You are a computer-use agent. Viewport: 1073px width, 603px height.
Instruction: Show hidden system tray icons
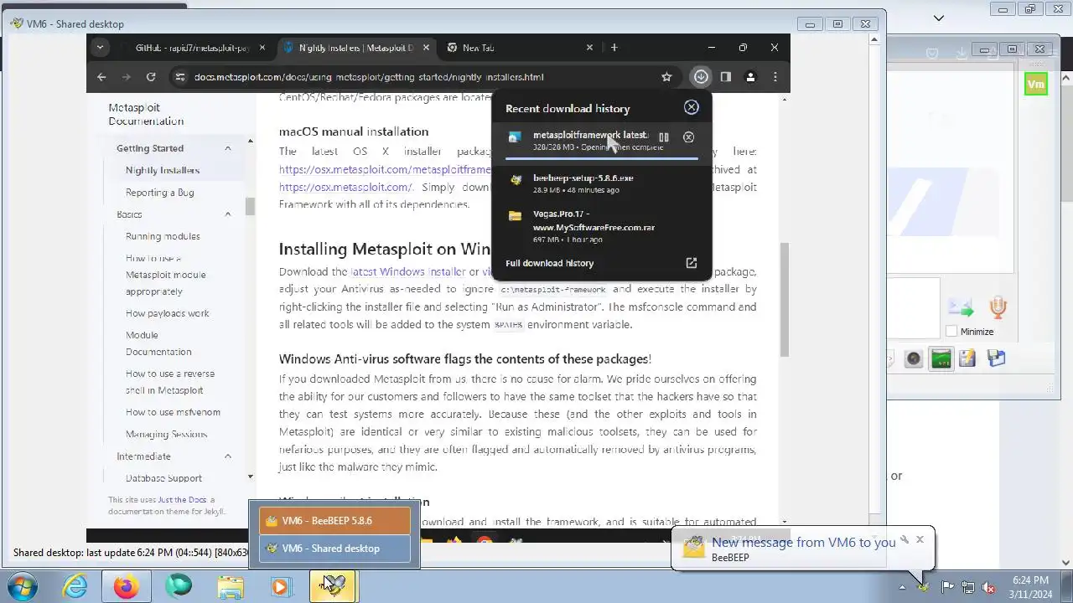tap(902, 587)
